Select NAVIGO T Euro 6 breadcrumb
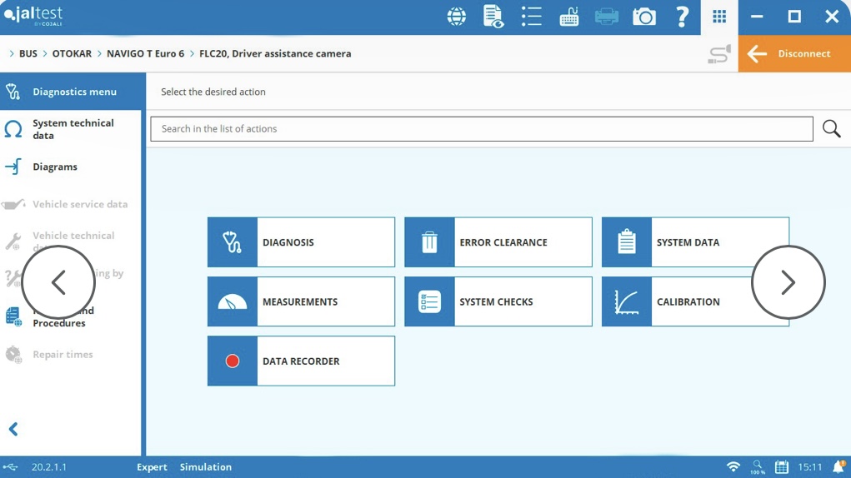 [146, 53]
